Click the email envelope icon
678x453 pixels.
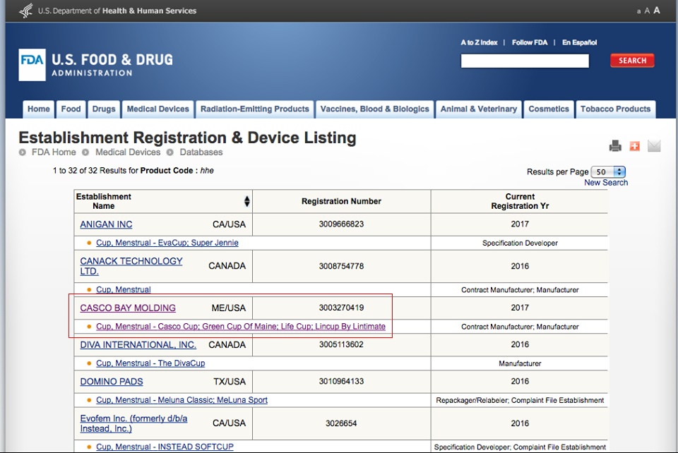click(654, 146)
